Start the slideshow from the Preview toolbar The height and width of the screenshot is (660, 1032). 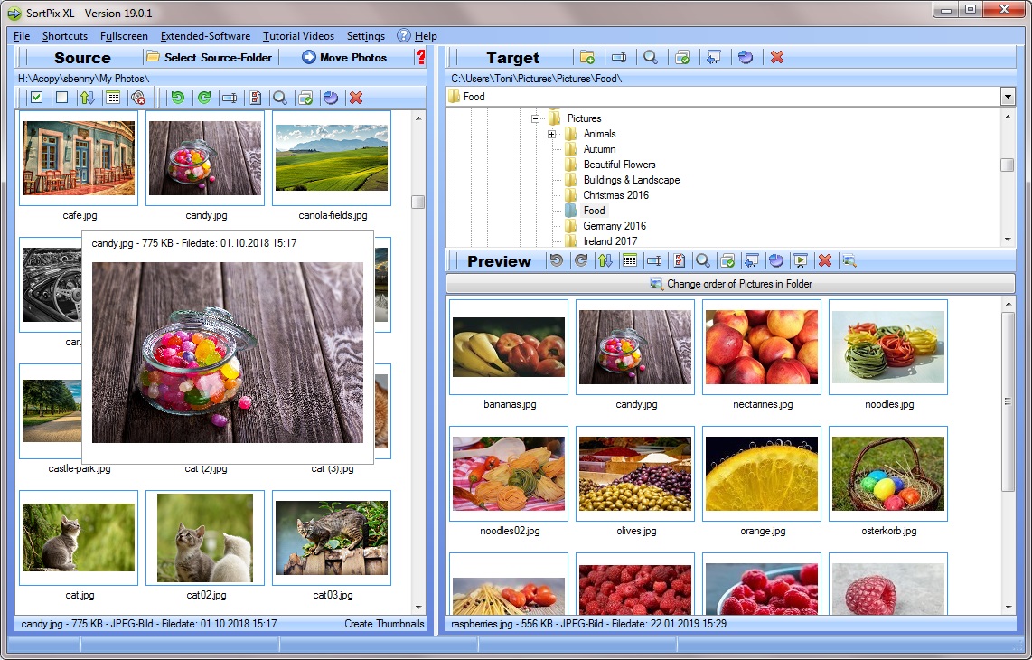799,260
